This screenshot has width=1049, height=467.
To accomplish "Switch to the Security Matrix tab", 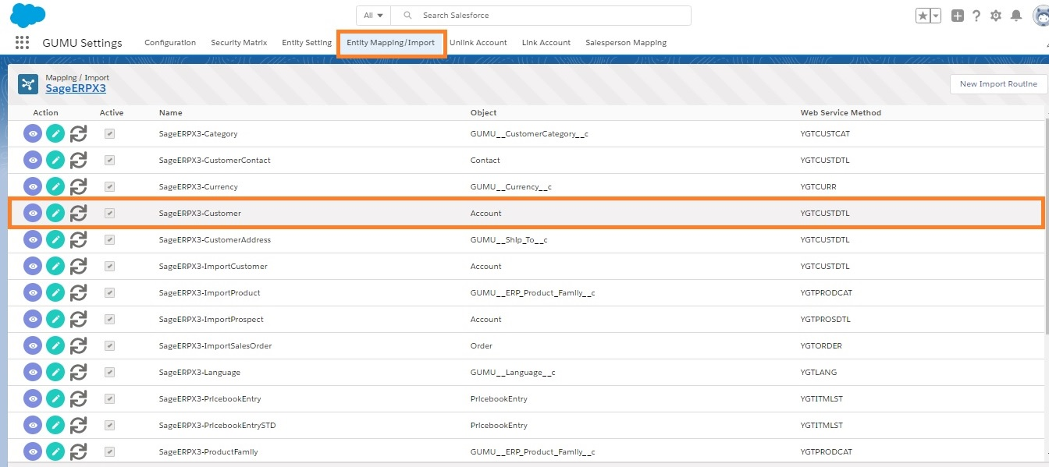I will click(239, 43).
